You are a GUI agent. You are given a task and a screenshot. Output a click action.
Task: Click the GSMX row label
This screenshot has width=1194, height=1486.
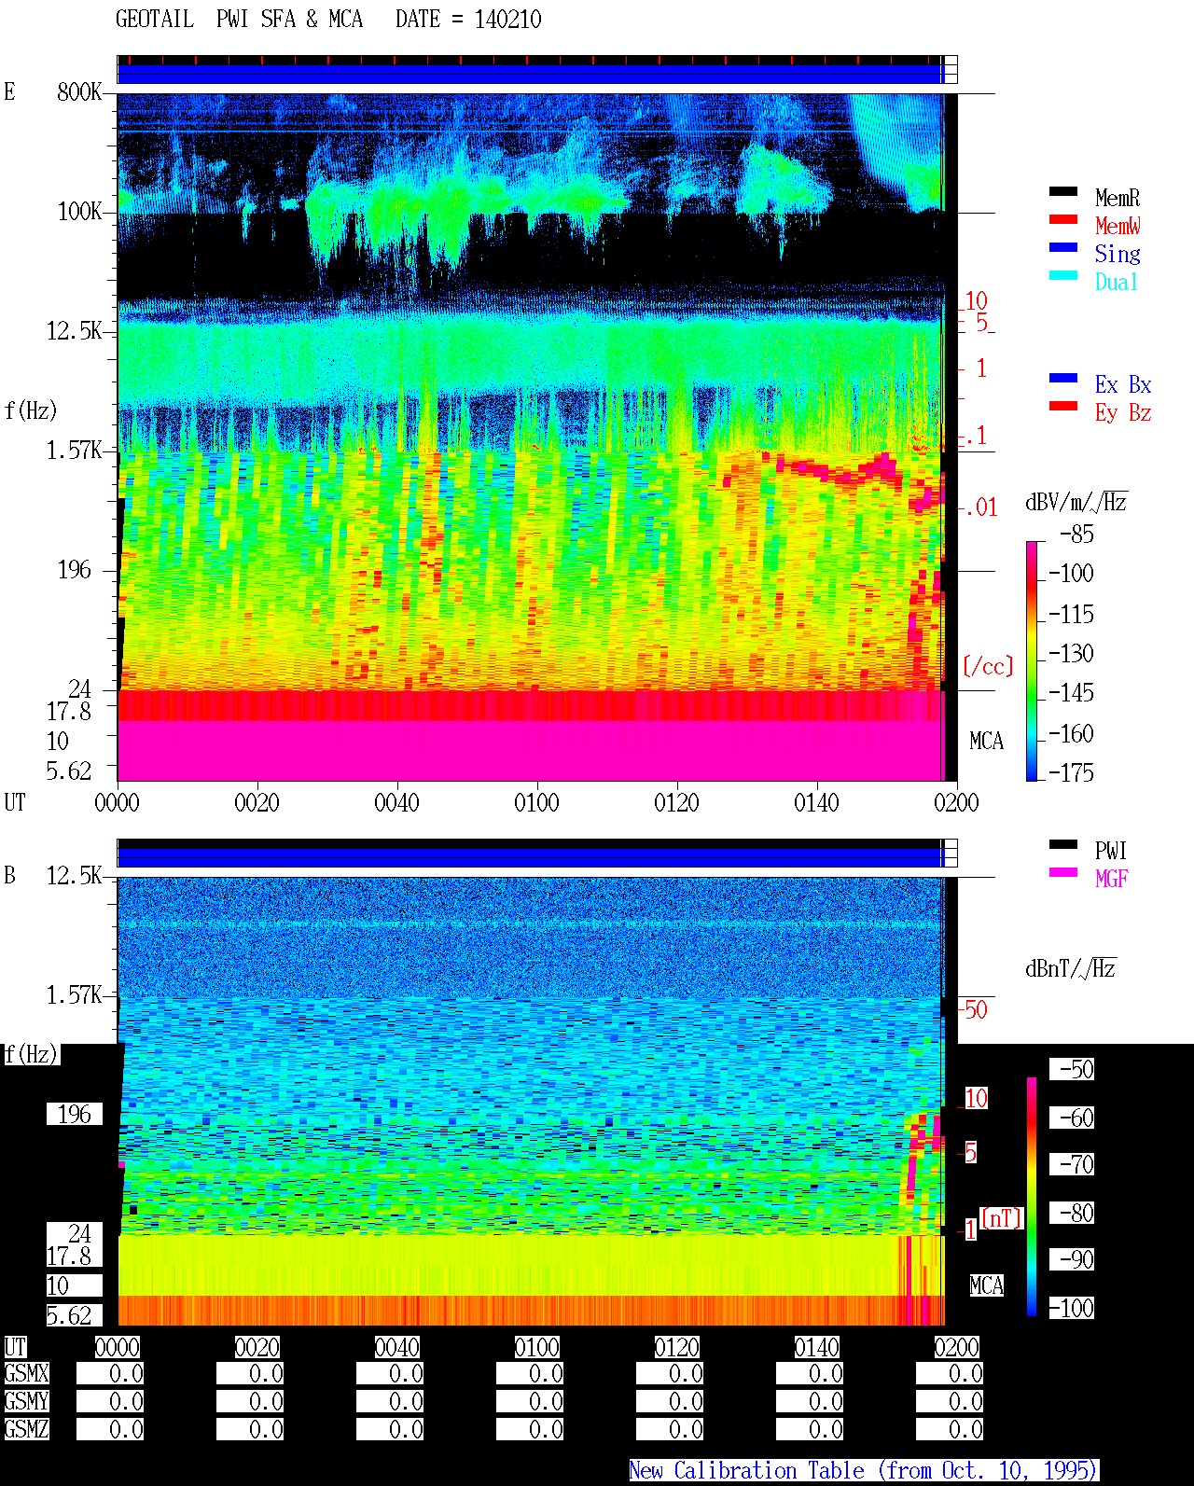[26, 1373]
